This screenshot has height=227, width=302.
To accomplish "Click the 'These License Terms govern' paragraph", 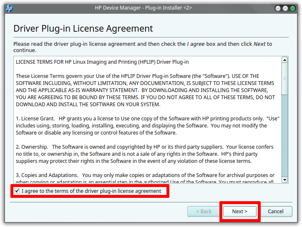I will tap(146, 90).
